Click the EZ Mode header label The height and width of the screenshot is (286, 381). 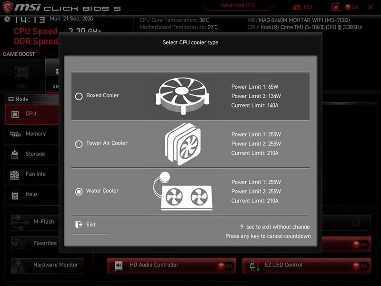[x=18, y=99]
